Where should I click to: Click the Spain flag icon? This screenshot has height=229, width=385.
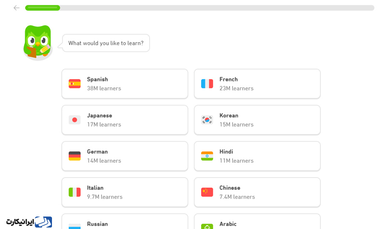coord(75,84)
